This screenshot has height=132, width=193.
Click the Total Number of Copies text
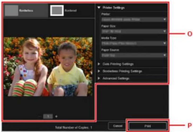pyautogui.click(x=74, y=127)
